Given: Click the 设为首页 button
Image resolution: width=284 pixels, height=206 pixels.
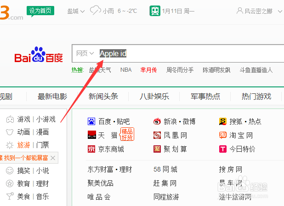Looking at the screenshot, I should [40, 11].
